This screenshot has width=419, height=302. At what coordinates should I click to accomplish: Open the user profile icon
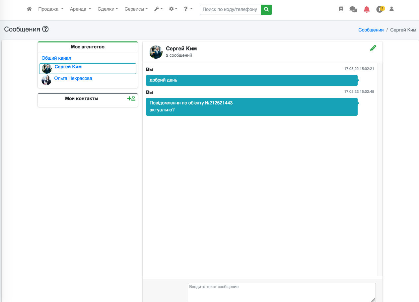pos(391,9)
